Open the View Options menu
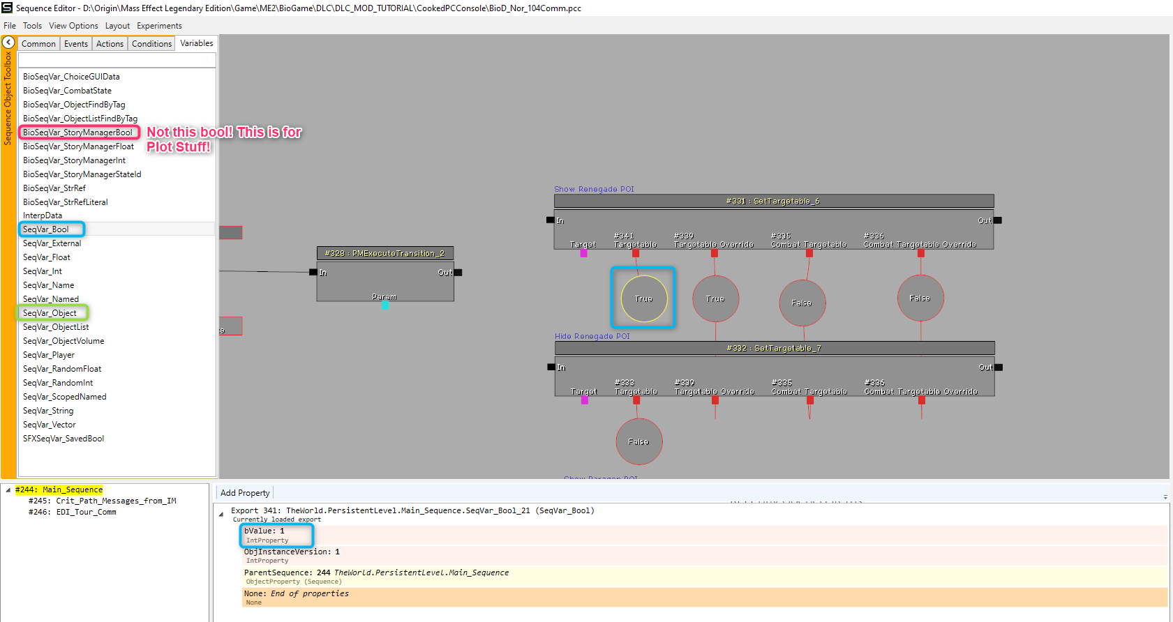 [73, 26]
